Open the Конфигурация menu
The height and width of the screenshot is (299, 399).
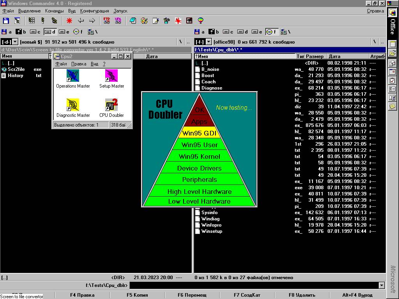click(95, 11)
